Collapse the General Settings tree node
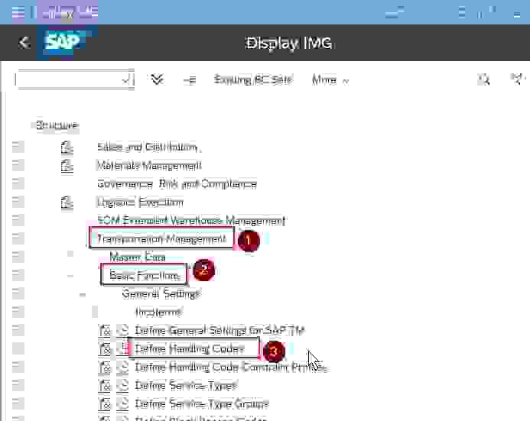The height and width of the screenshot is (421, 530). [83, 294]
